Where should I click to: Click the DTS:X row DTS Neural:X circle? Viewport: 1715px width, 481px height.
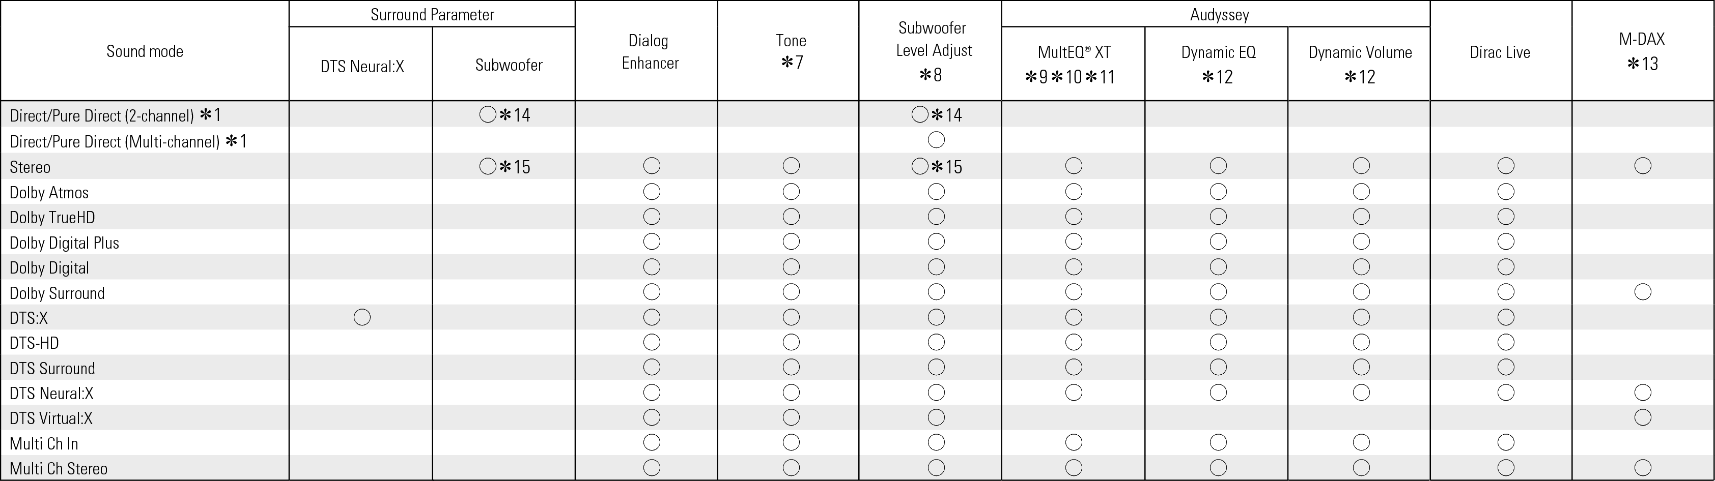coord(362,317)
